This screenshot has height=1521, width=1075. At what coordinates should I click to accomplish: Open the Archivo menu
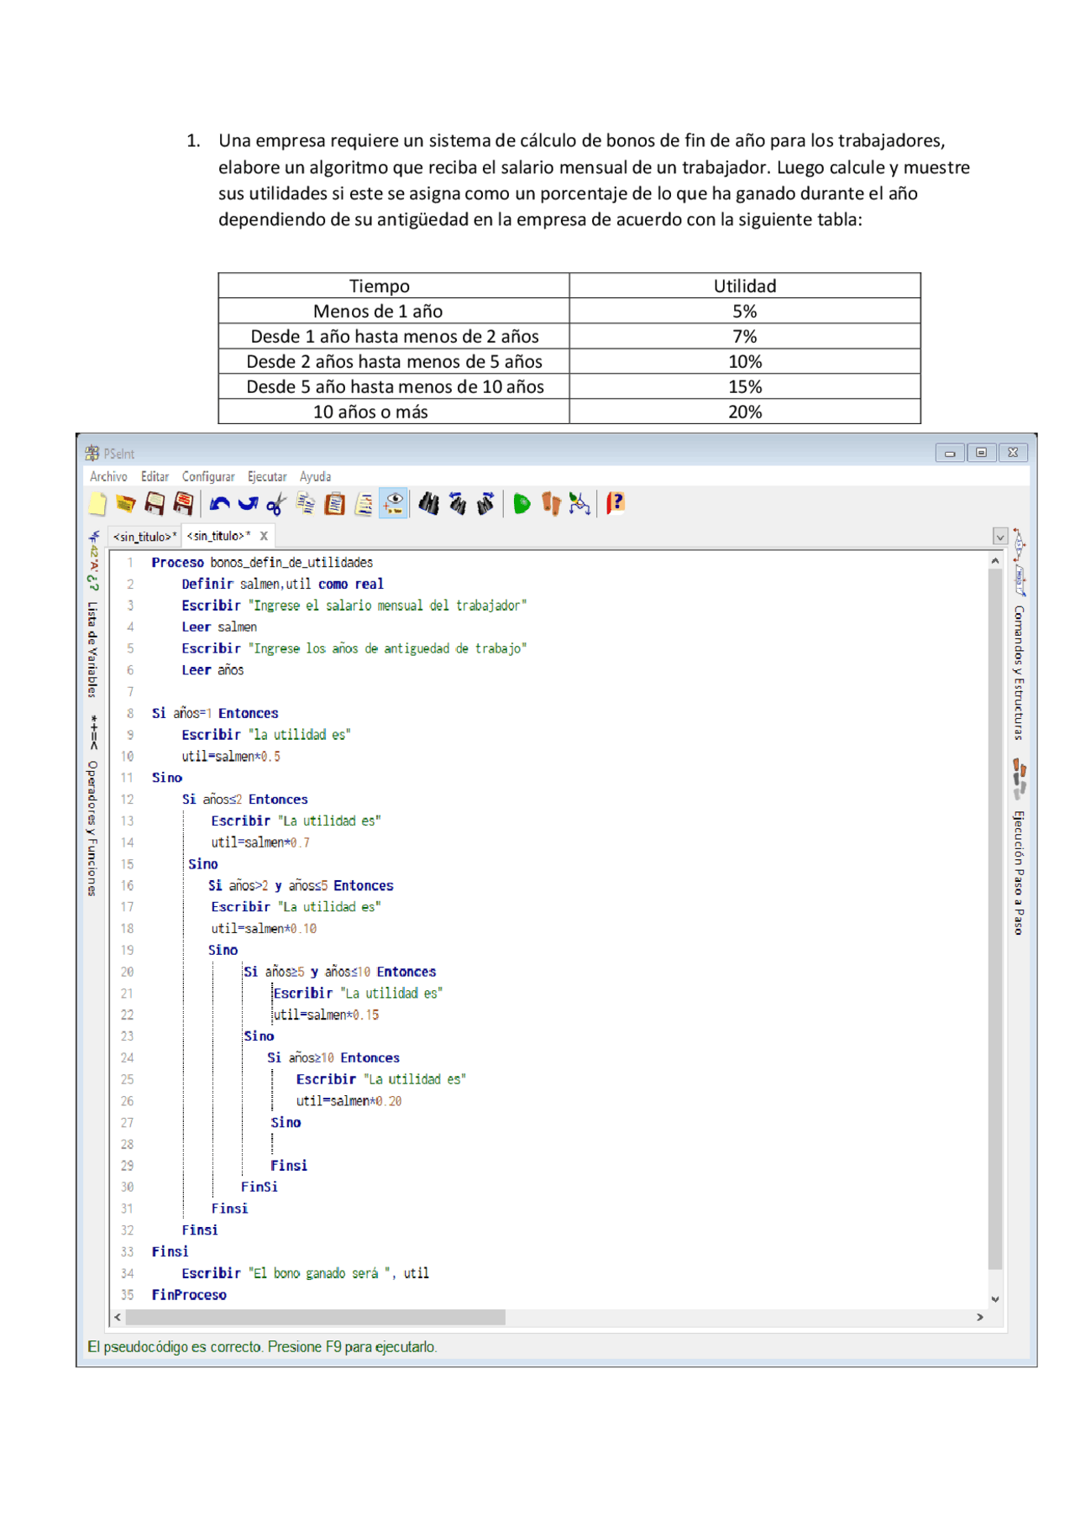[x=108, y=477]
